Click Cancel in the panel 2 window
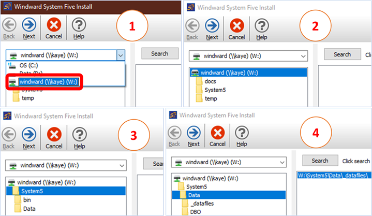372x216 pixels. [237, 30]
